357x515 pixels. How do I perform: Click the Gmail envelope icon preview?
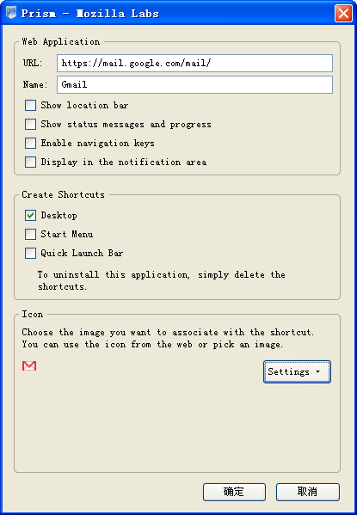[29, 365]
